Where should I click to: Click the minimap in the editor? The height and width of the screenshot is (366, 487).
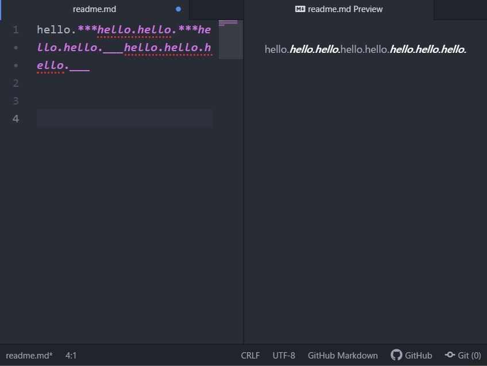231,40
